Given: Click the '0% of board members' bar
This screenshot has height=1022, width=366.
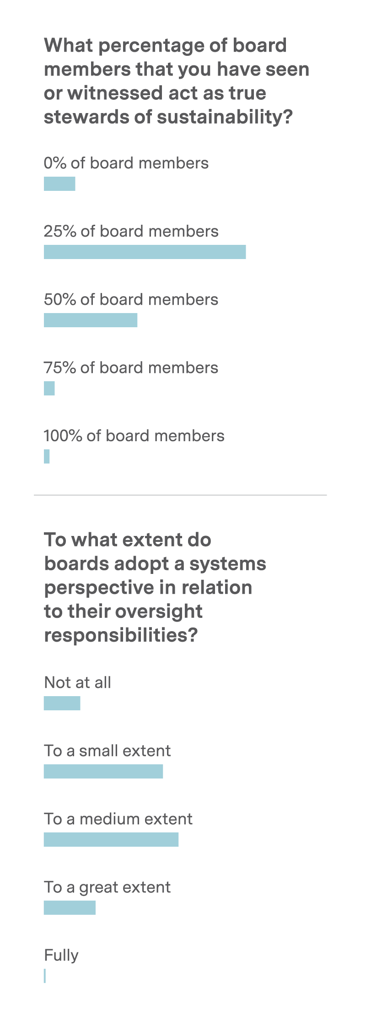Looking at the screenshot, I should (59, 184).
